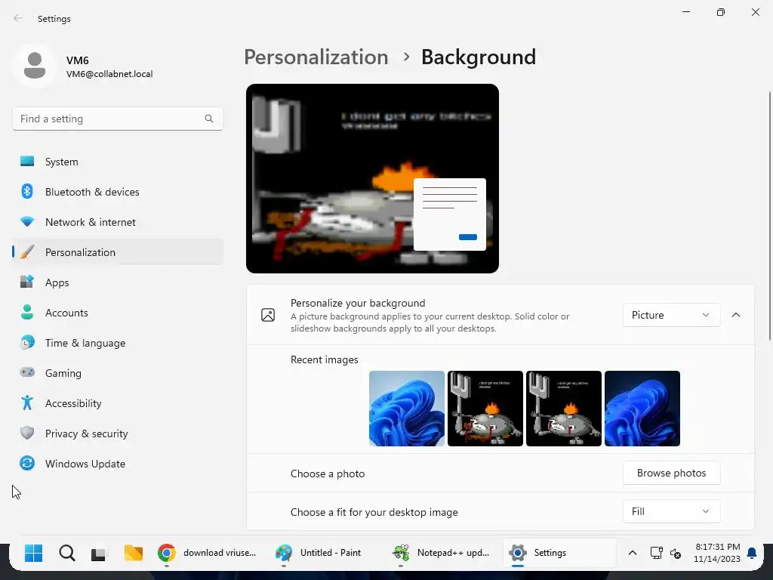Click the network display tray icon
This screenshot has height=580, width=773.
656,553
